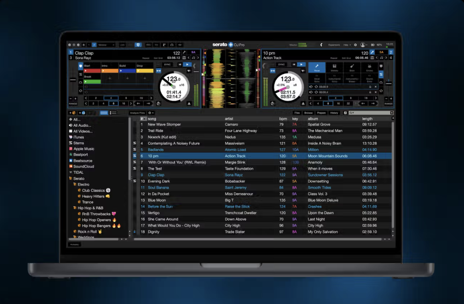Open the History panel tab

(334, 113)
